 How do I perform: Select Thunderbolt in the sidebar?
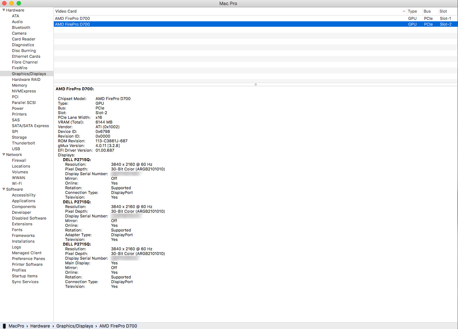tap(23, 143)
